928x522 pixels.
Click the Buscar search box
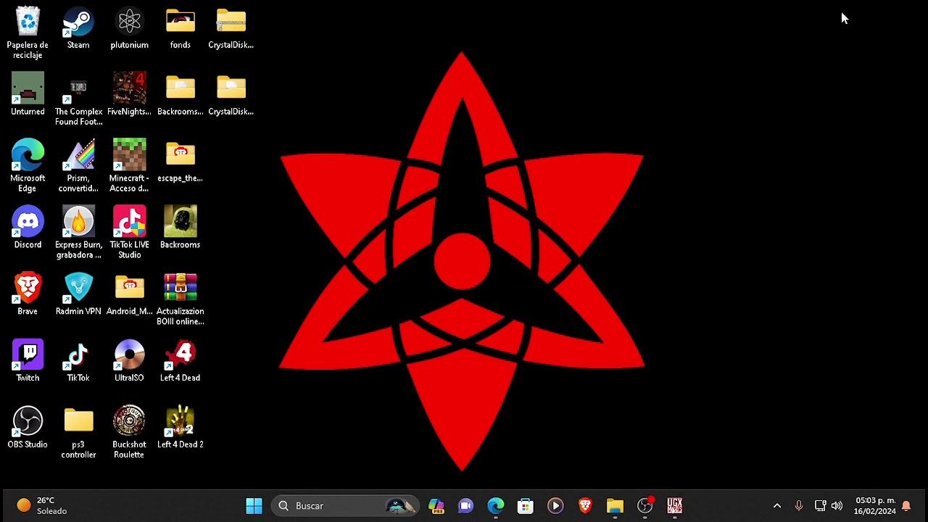pos(345,506)
